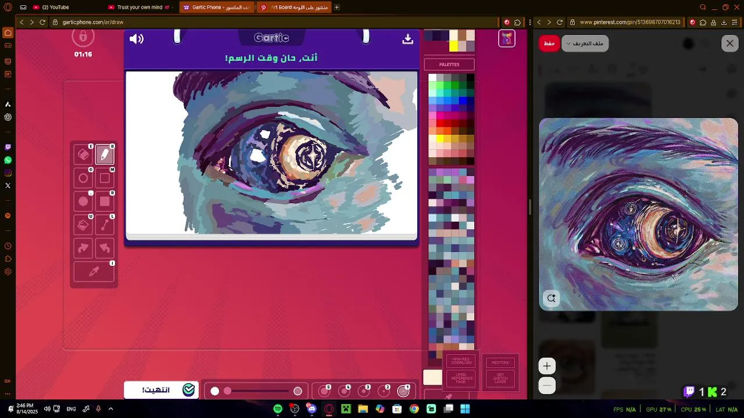Select the filled circle shape tool
Image resolution: width=744 pixels, height=418 pixels.
coord(83,201)
